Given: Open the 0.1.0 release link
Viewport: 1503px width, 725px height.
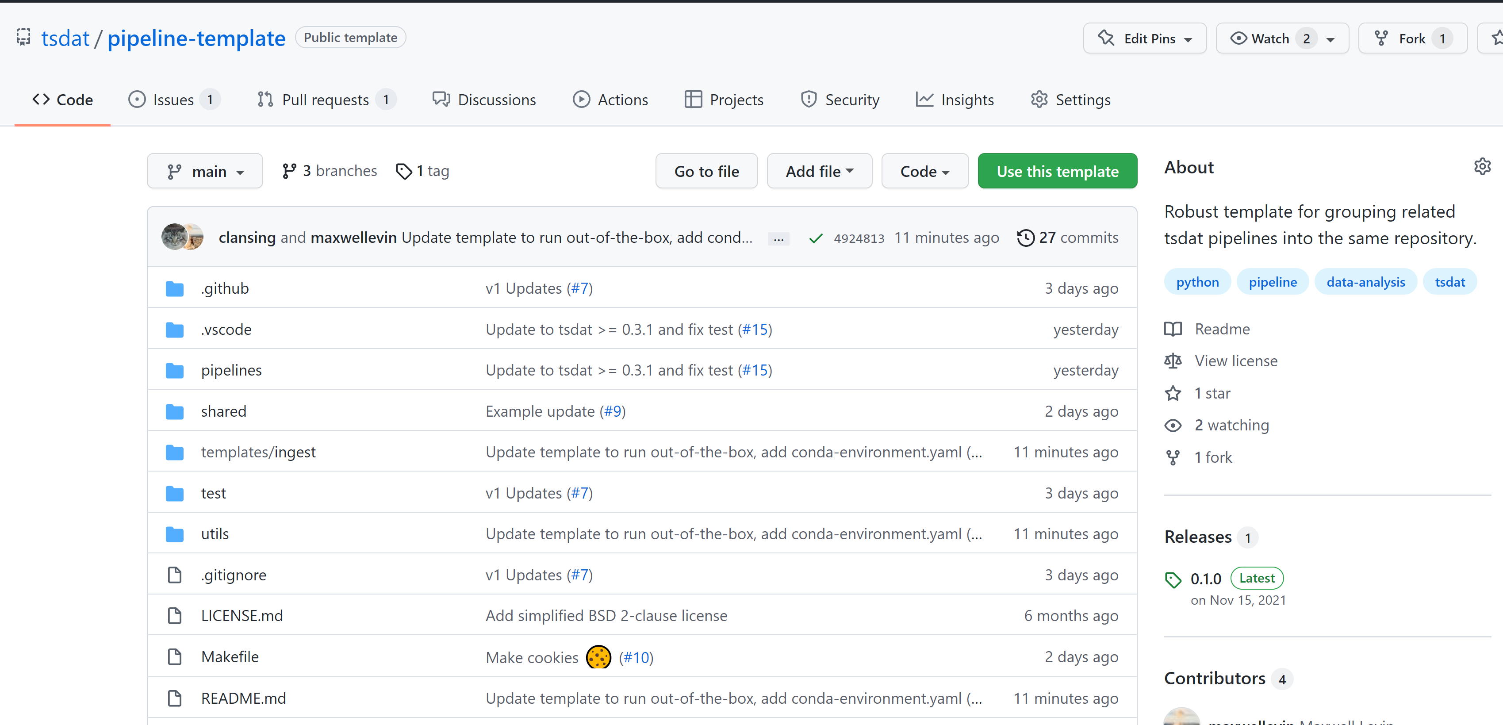Looking at the screenshot, I should (x=1205, y=579).
